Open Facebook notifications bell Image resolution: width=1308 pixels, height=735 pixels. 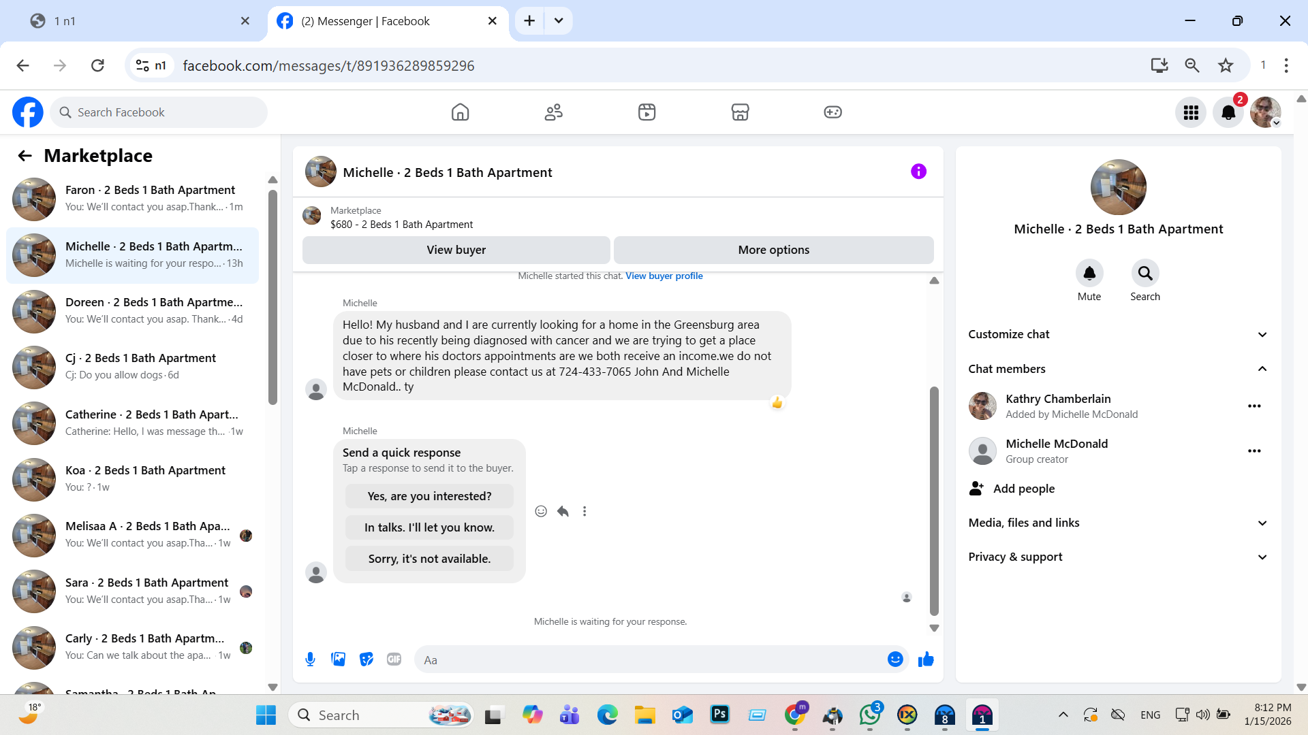click(x=1228, y=112)
